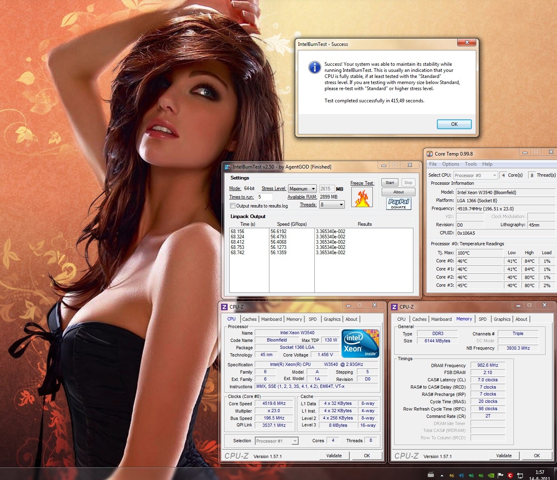Click the '4519.6 MHz' Core Speed value
The height and width of the screenshot is (480, 557).
tap(274, 404)
